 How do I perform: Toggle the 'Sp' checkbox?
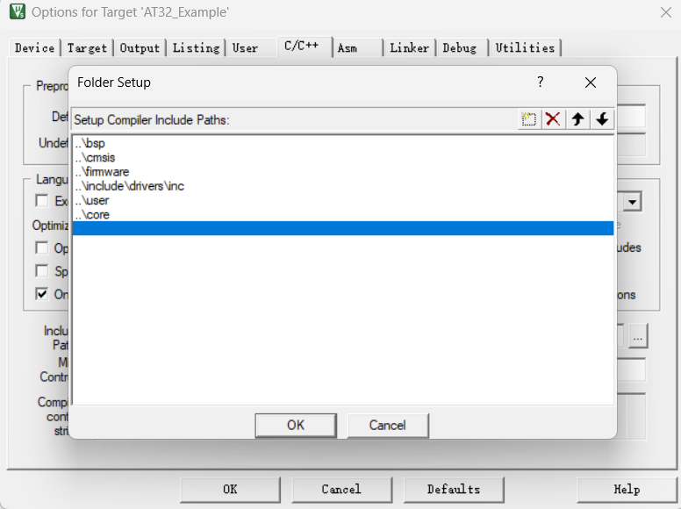pyautogui.click(x=42, y=271)
